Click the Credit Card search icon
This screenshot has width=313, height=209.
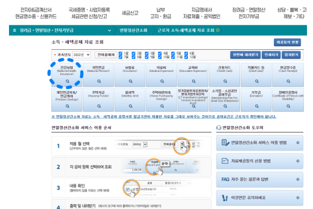tap(225, 81)
